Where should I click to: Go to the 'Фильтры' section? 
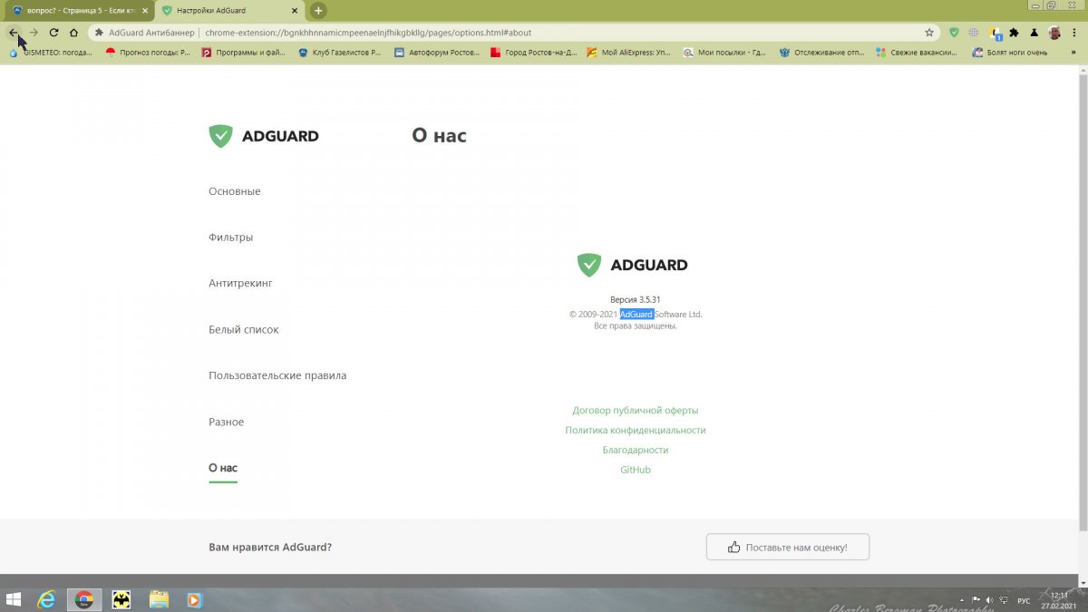[231, 238]
